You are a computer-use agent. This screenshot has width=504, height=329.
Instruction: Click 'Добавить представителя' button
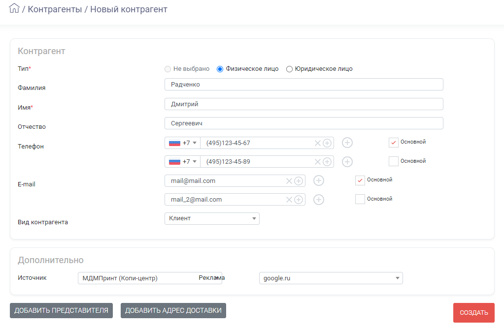(61, 311)
